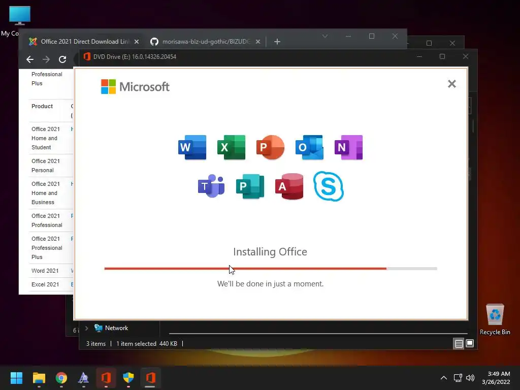Click the Teams icon in installer
The image size is (520, 390).
211,186
